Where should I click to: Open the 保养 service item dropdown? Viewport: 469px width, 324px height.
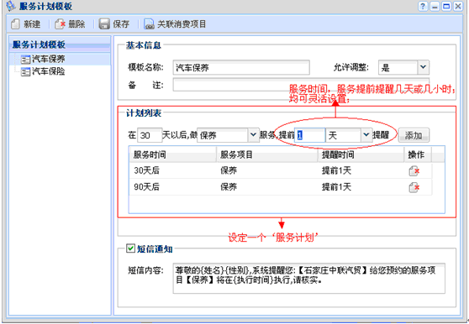pyautogui.click(x=253, y=135)
